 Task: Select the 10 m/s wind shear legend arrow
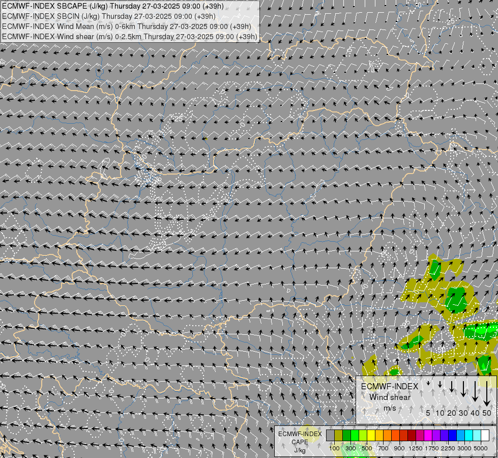[440, 384]
